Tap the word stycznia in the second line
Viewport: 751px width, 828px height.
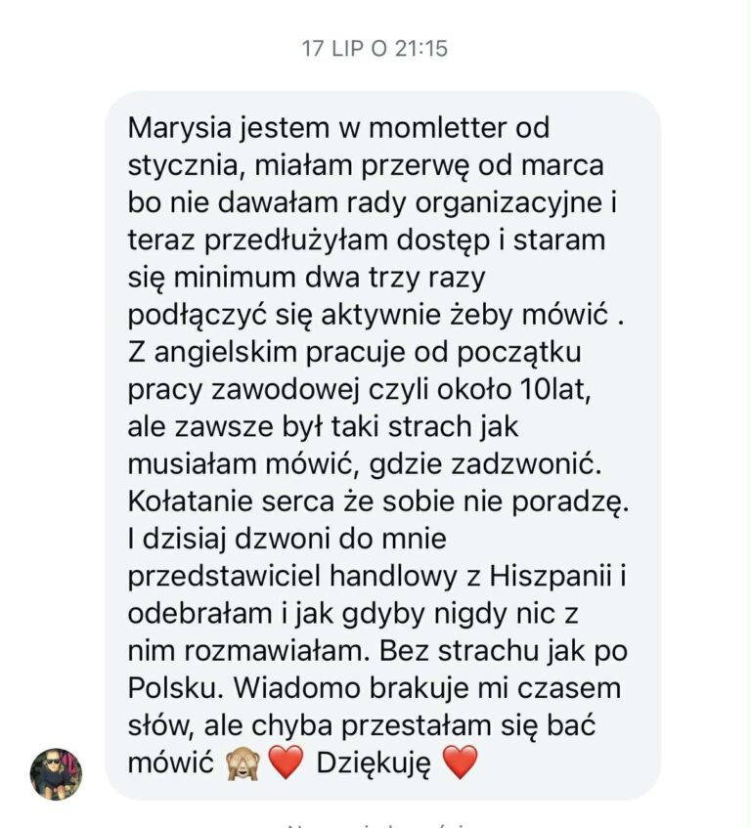pyautogui.click(x=186, y=167)
